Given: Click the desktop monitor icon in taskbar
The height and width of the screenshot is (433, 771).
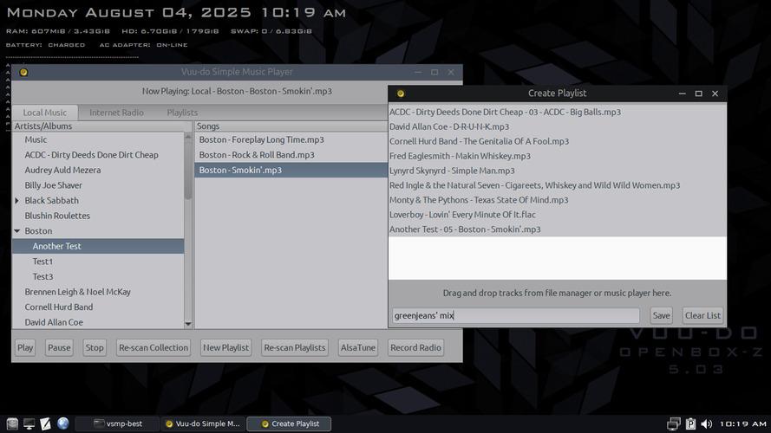Looking at the screenshot, I should pos(29,423).
